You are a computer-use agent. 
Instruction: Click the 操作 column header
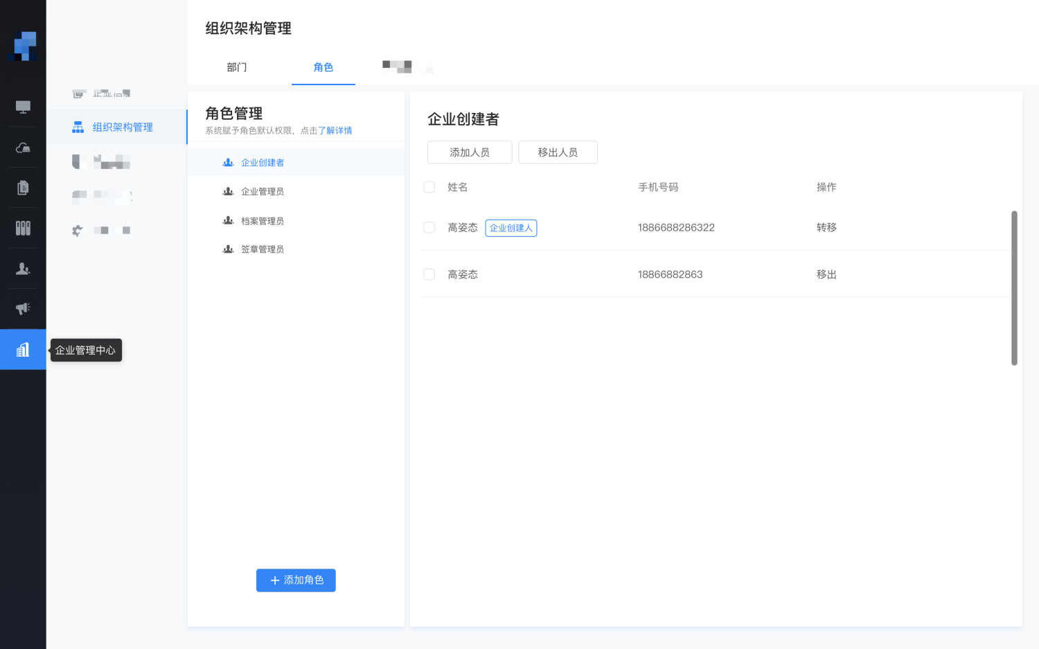826,187
